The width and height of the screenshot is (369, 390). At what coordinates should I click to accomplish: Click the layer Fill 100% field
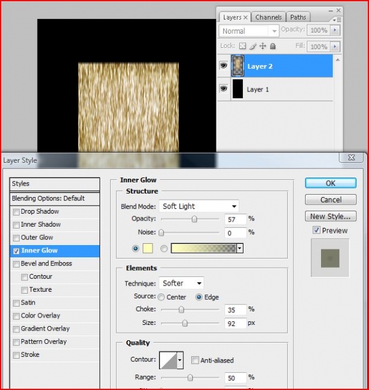pyautogui.click(x=319, y=47)
